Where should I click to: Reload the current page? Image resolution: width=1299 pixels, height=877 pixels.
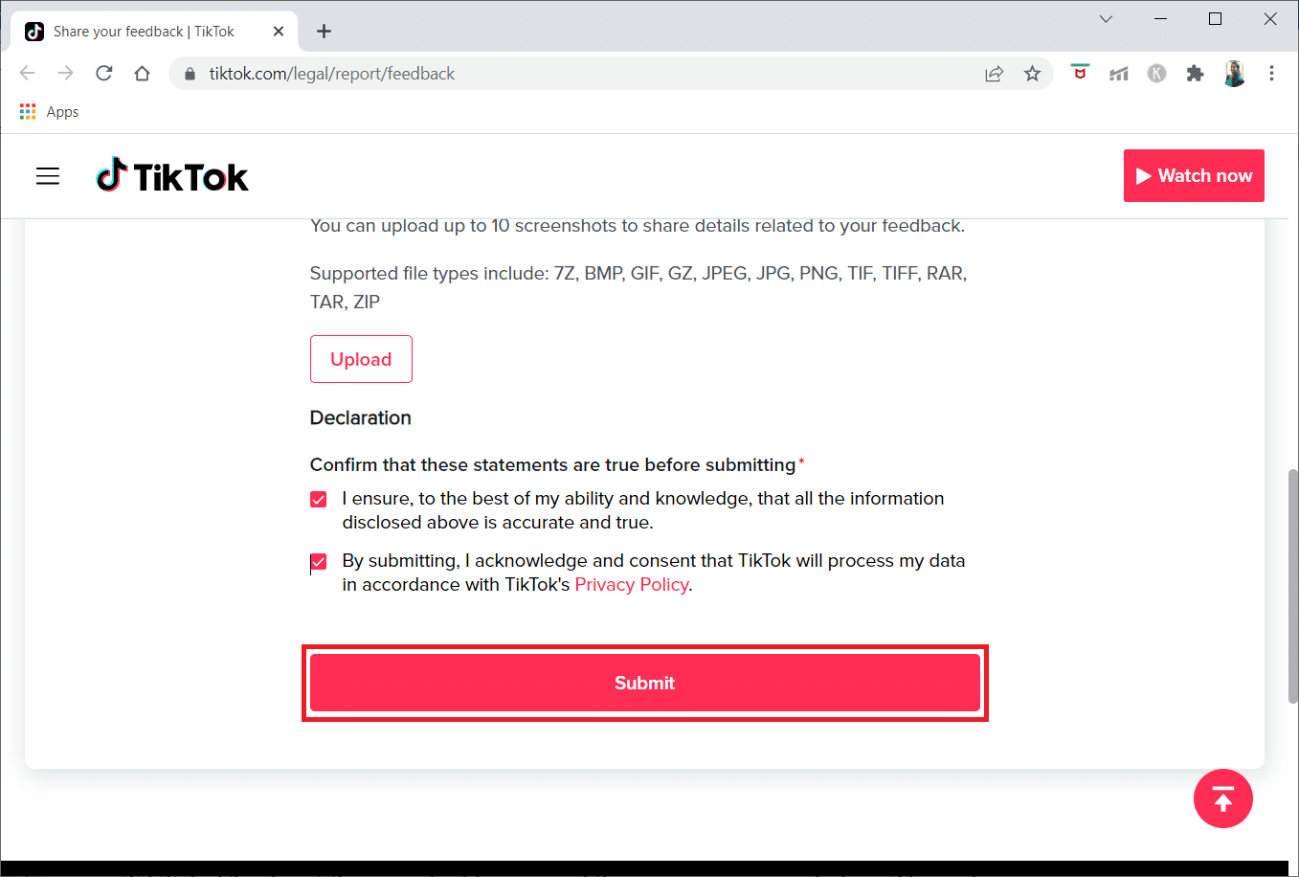click(104, 74)
